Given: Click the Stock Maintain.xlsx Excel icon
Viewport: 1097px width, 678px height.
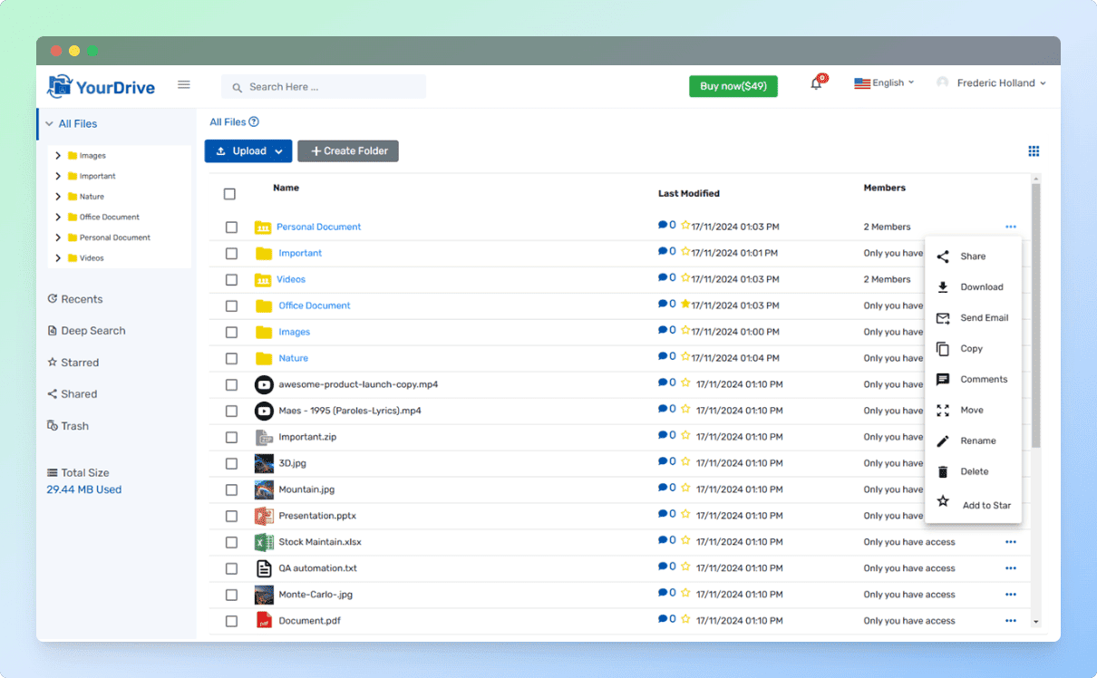Looking at the screenshot, I should [x=264, y=542].
